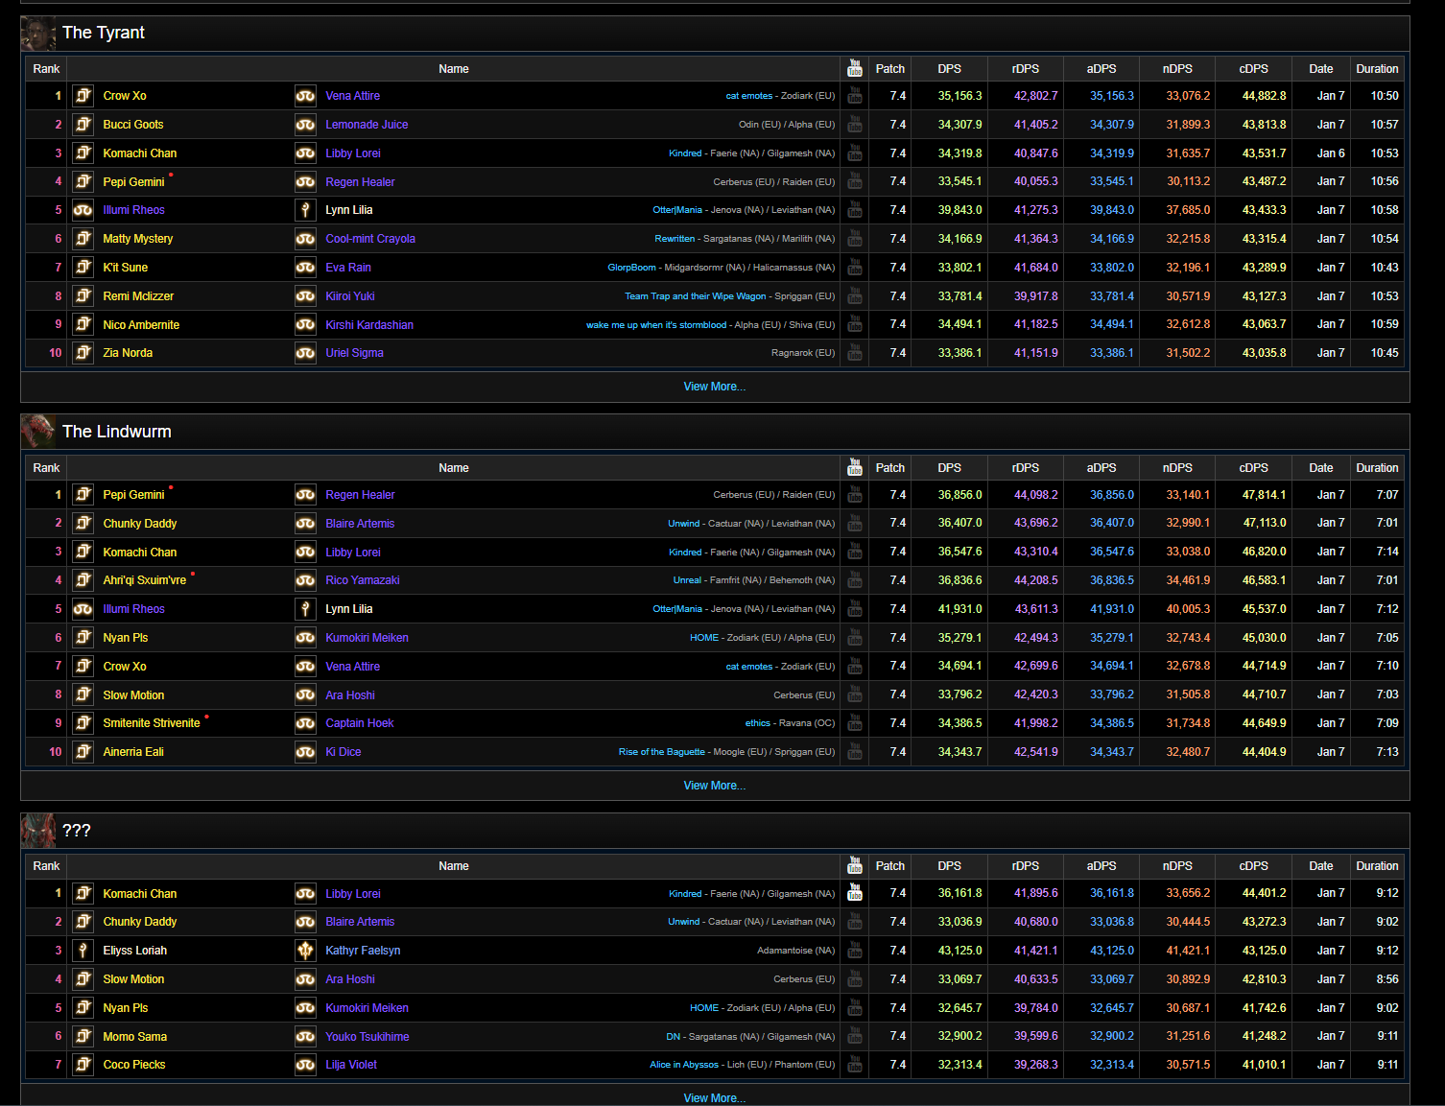Click the rDPS column header in The Tyrant table

pos(1026,69)
